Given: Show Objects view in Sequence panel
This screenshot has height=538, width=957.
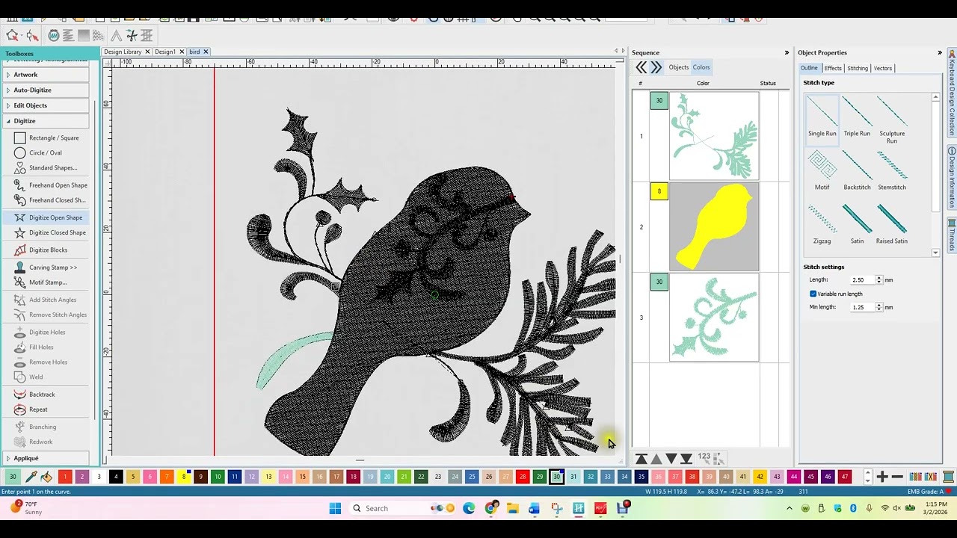Looking at the screenshot, I should click(679, 67).
